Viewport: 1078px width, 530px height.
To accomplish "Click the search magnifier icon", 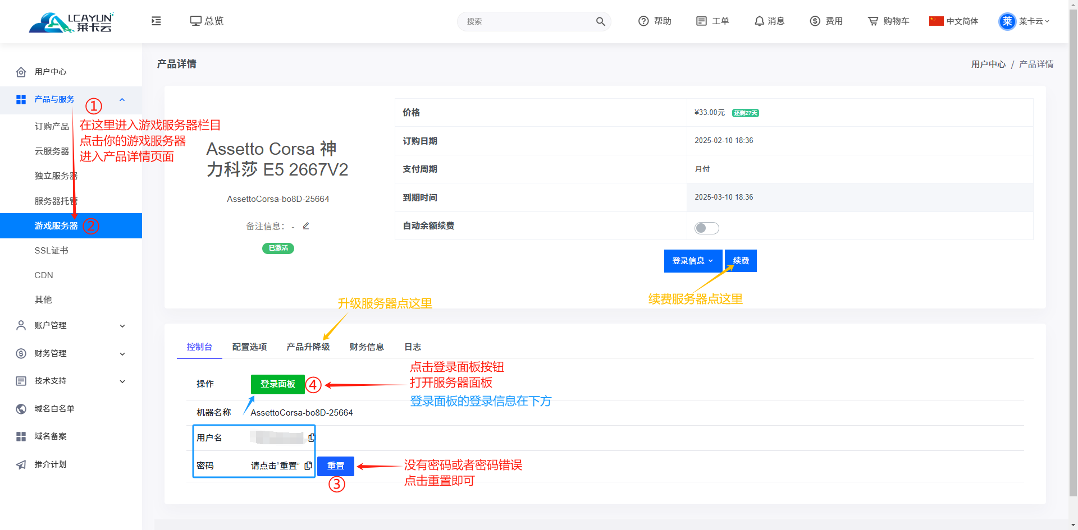I will [x=600, y=21].
